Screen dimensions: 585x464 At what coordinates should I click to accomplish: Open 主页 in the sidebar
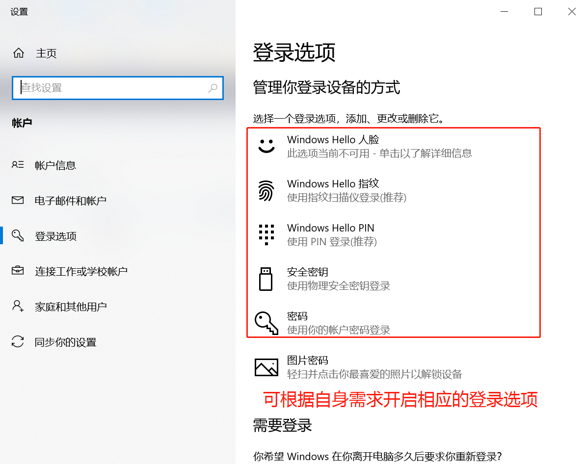tap(46, 53)
